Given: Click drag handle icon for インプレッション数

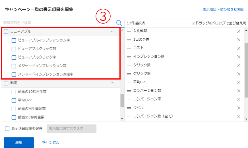Looking at the screenshot, I should point(129,57).
